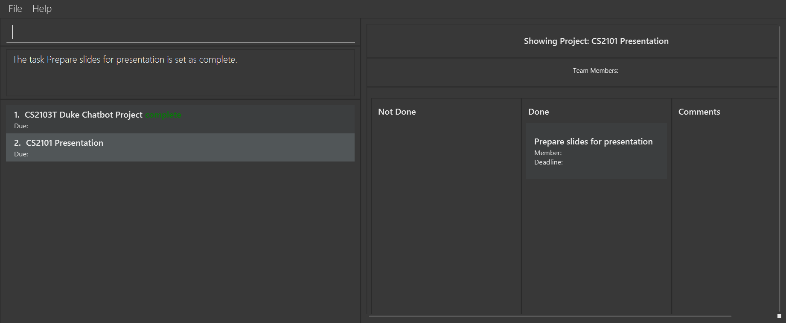Select CS2103T Duke Chatbot Project entry
Screen dimensions: 786x323
[180, 119]
